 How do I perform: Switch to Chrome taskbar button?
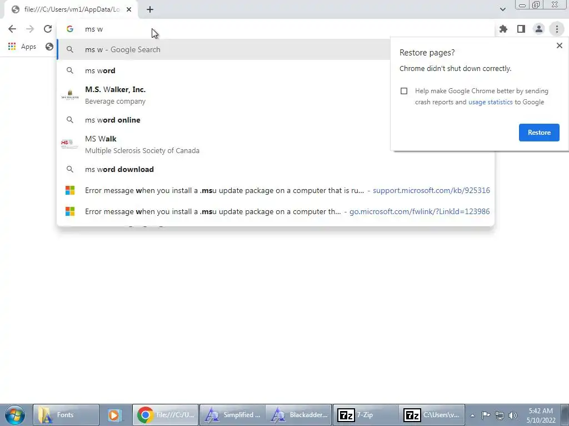(166, 415)
